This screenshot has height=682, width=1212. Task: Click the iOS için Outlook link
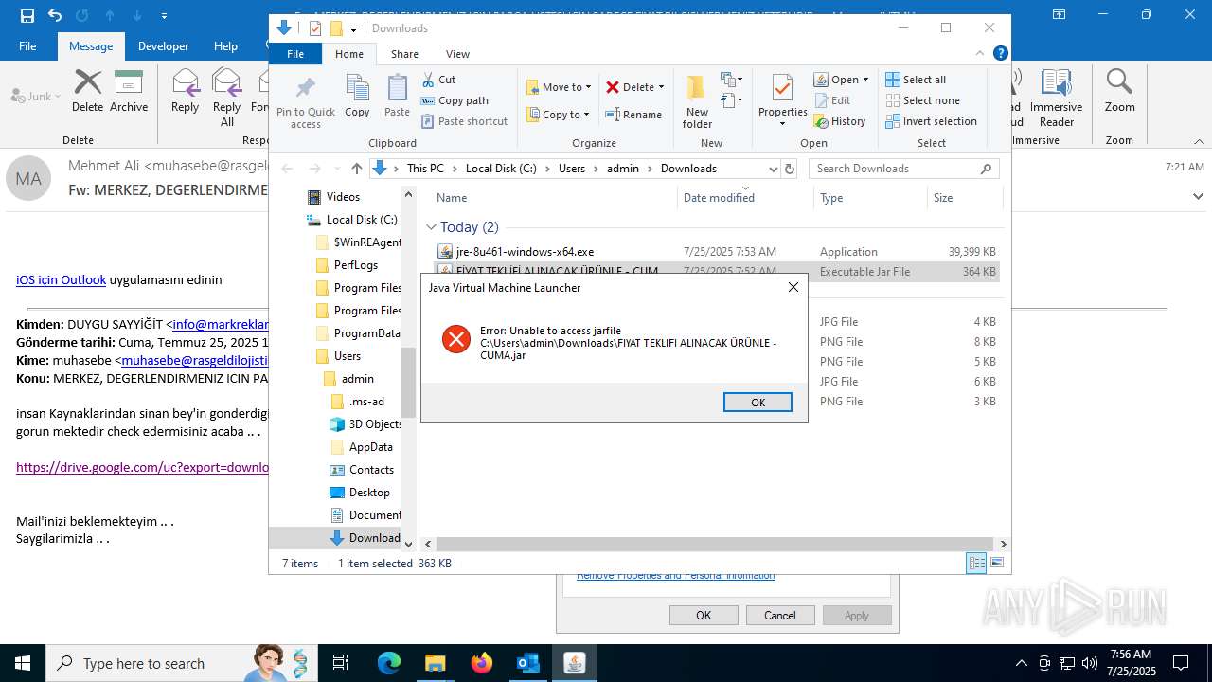(x=61, y=279)
